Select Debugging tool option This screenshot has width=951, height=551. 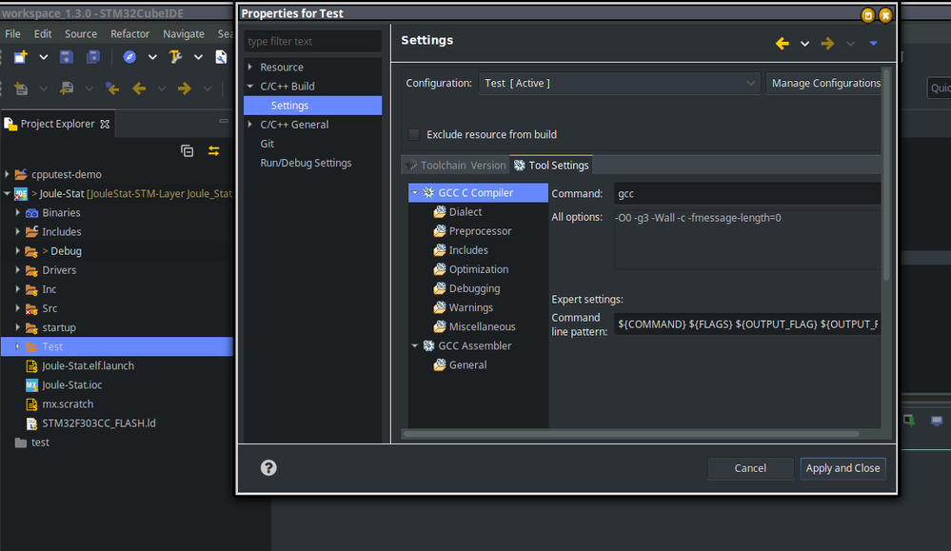click(x=474, y=288)
